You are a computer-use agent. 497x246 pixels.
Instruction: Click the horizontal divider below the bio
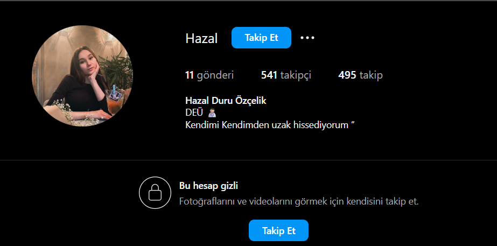click(249, 160)
